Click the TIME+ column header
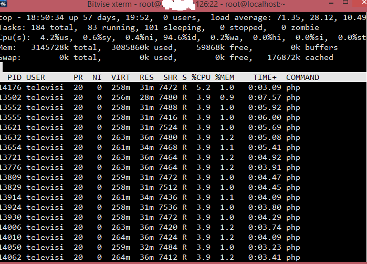Image resolution: width=367 pixels, height=264 pixels. click(x=265, y=77)
